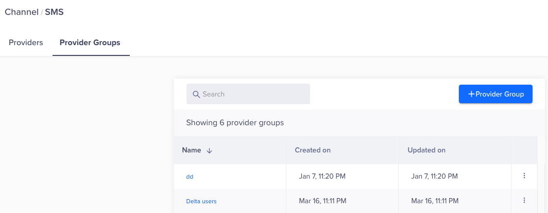Sort by the Created on column
The image size is (548, 213).
313,150
